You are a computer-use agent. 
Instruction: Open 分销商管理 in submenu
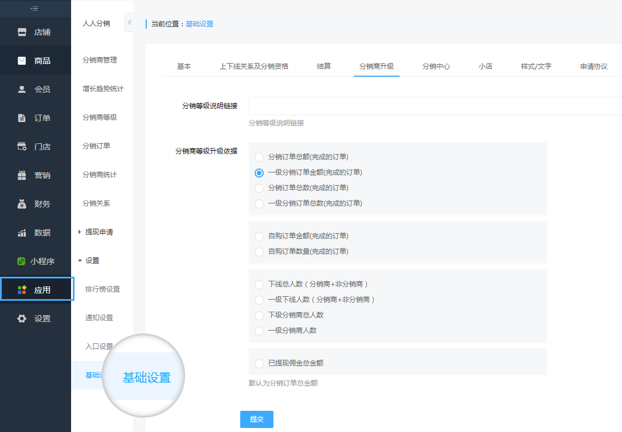[x=100, y=60]
